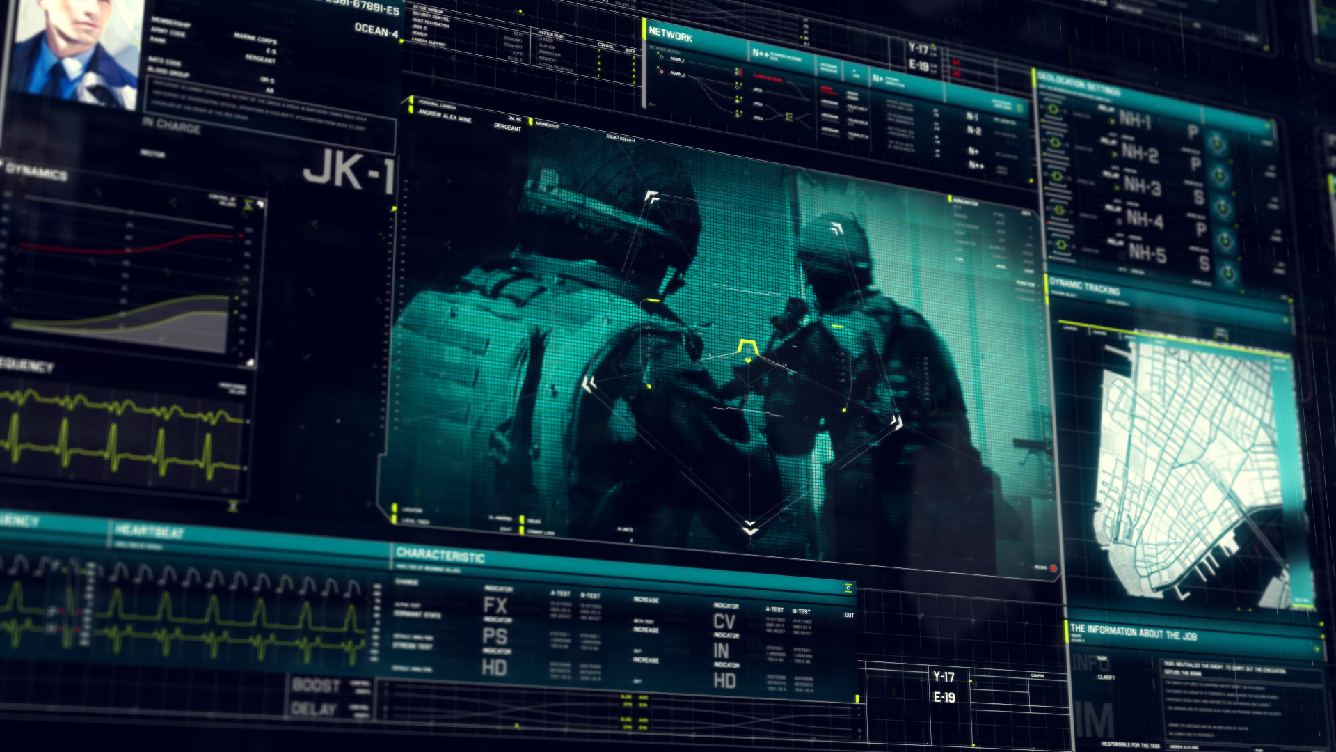The image size is (1336, 752).
Task: Select the top-left reticle chevron on the helmet
Action: tap(651, 197)
